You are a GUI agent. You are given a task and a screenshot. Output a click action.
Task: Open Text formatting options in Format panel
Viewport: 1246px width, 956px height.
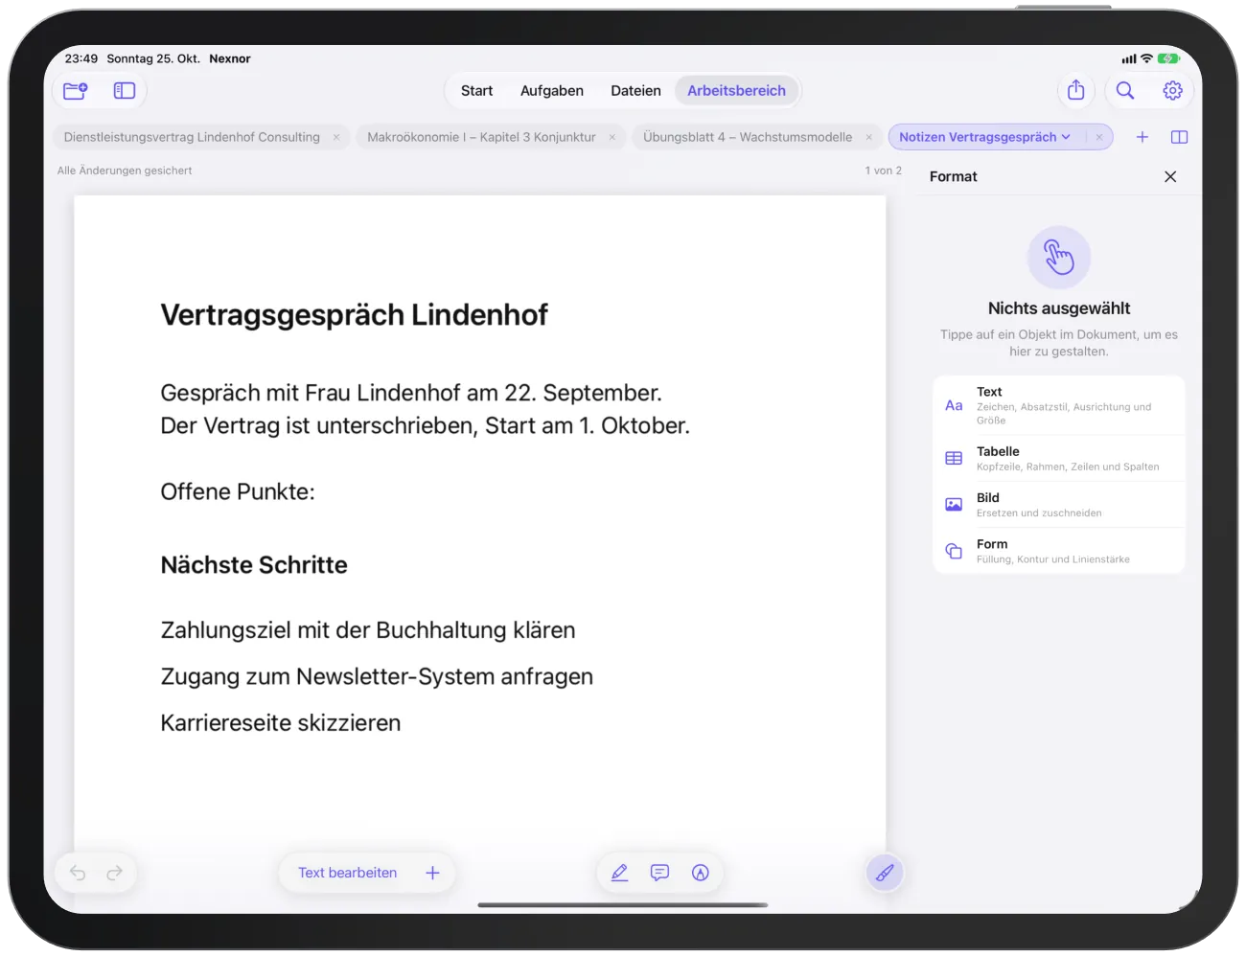click(x=1059, y=406)
